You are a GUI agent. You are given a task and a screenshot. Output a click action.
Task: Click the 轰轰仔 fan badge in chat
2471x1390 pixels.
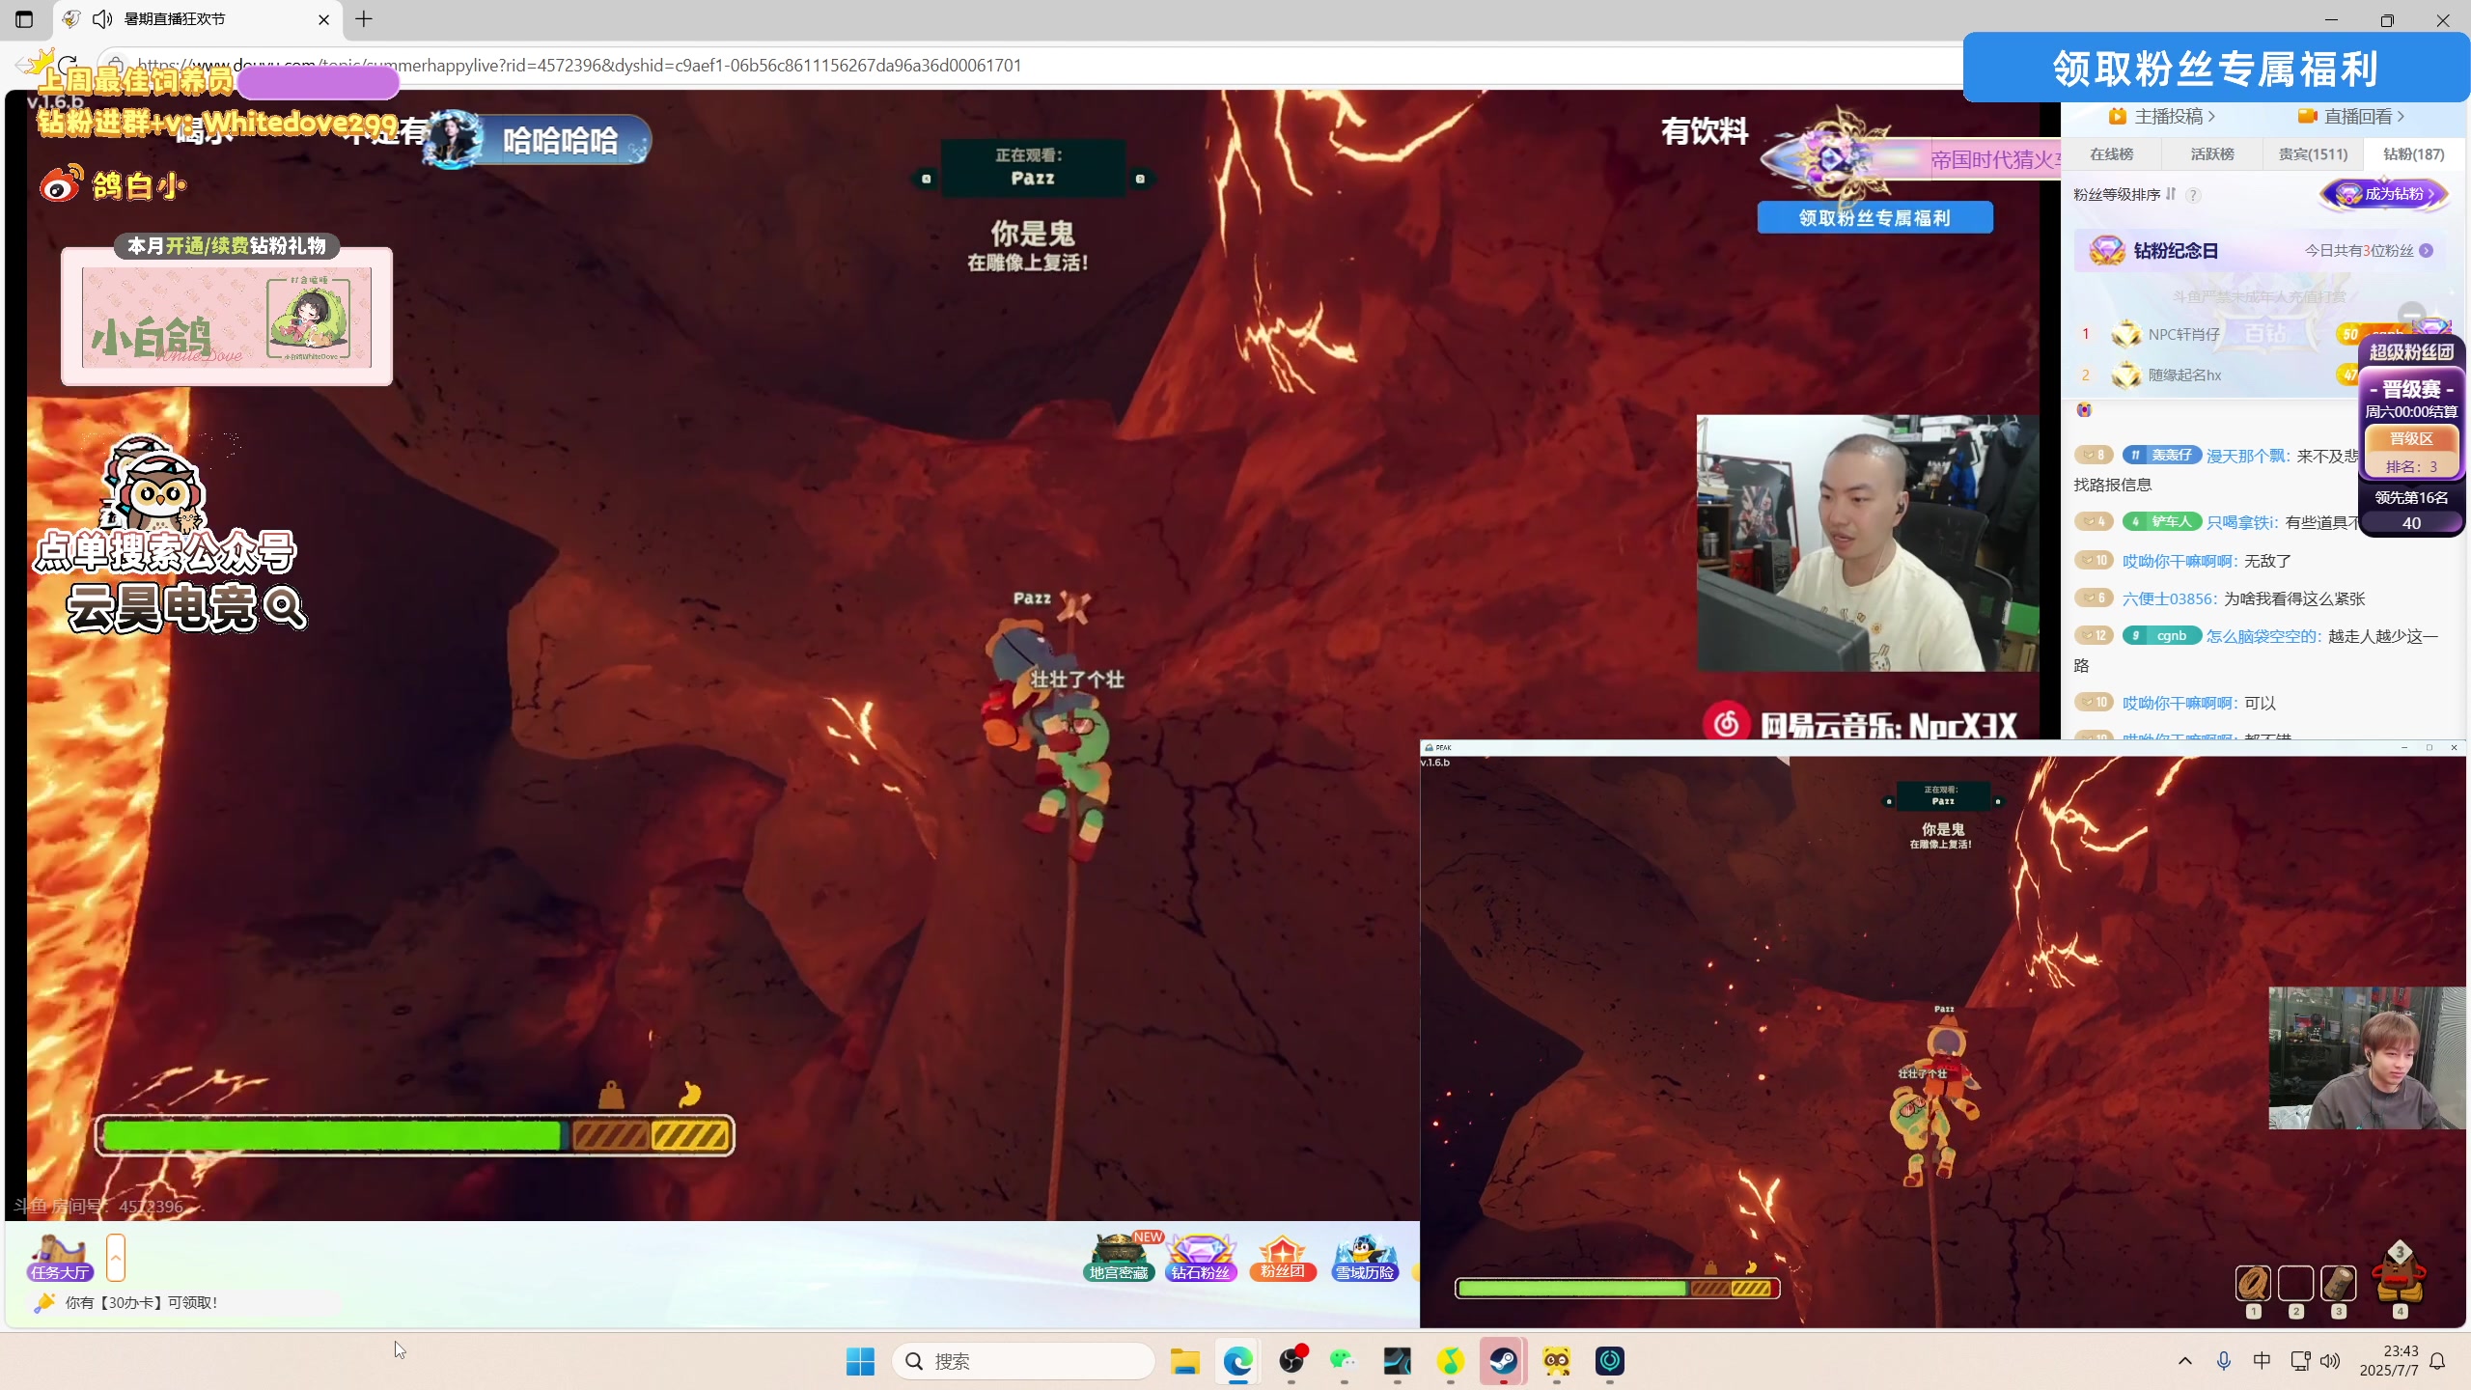click(x=2162, y=455)
